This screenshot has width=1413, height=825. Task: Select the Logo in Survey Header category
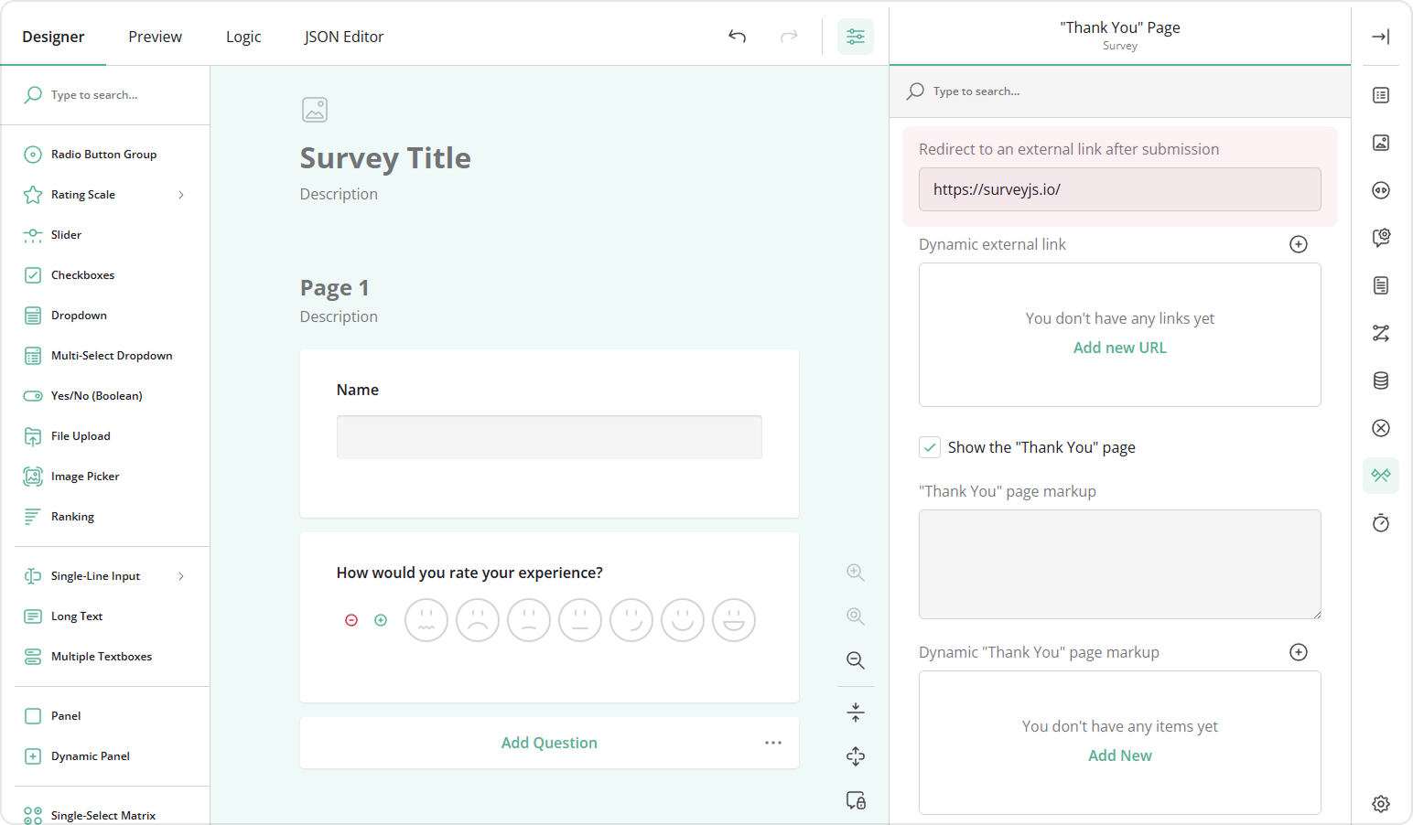tap(1381, 143)
